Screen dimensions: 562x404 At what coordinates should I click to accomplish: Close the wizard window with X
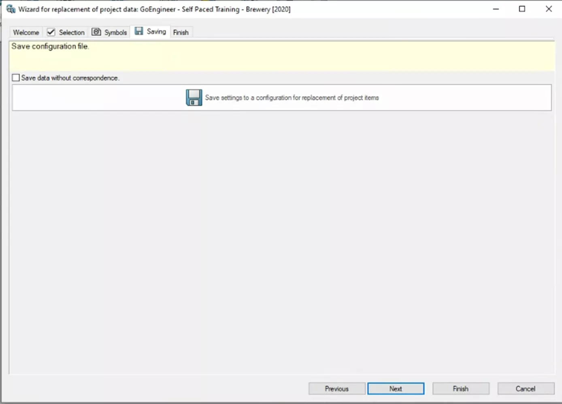[x=549, y=9]
